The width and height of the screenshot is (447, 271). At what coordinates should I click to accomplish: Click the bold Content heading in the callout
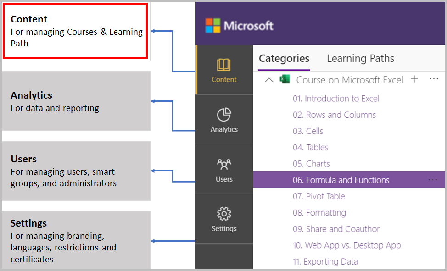pos(29,19)
